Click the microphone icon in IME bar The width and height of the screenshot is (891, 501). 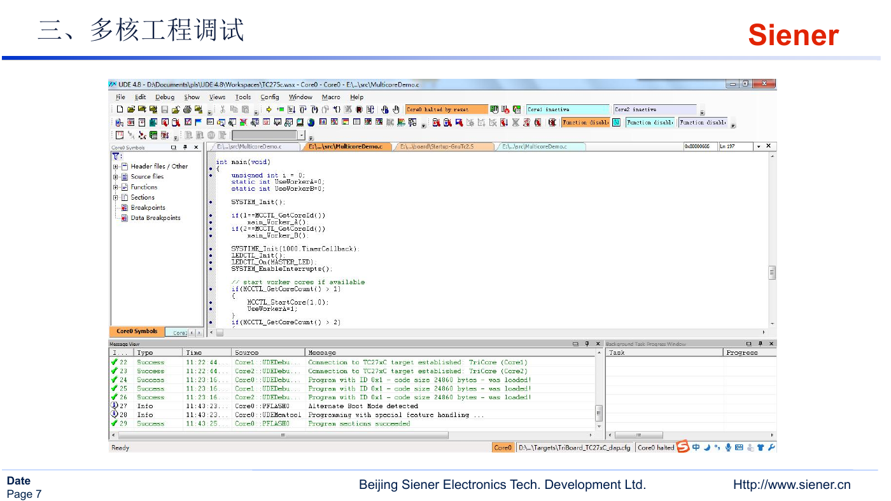728,448
